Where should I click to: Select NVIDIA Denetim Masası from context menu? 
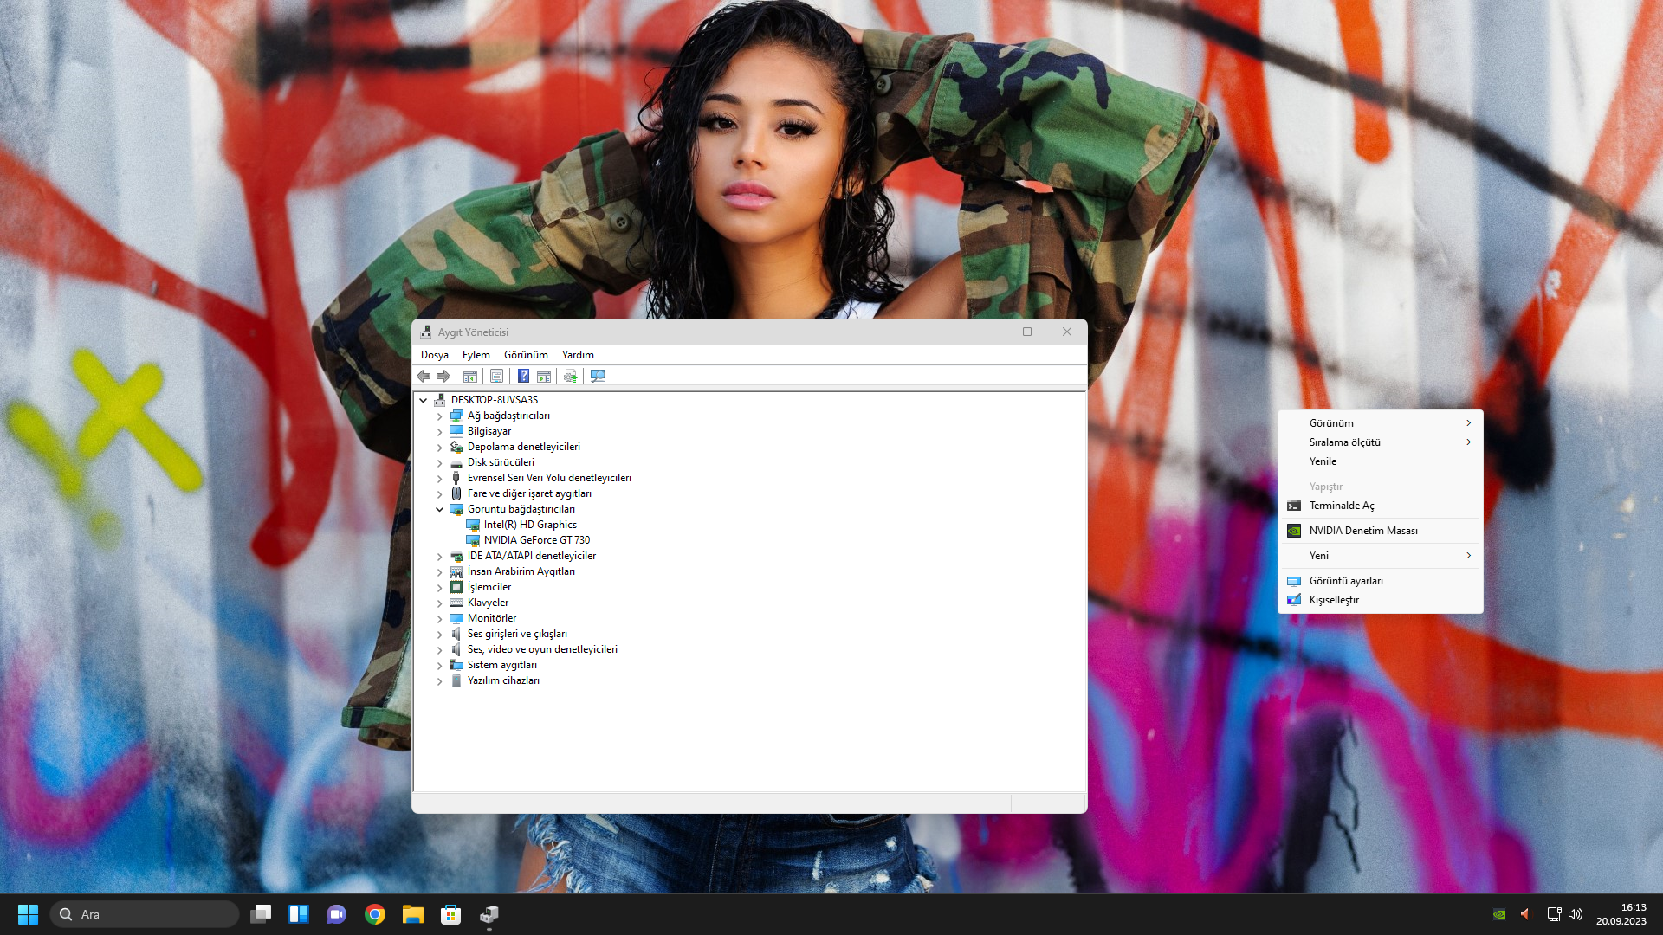click(1362, 531)
